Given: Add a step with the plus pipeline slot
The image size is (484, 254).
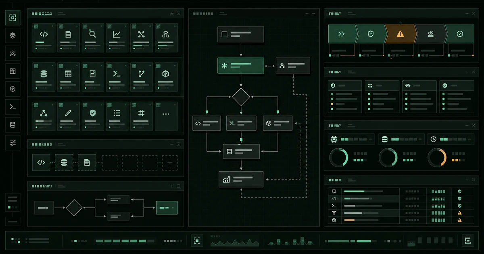Looking at the screenshot, I should point(170,162).
